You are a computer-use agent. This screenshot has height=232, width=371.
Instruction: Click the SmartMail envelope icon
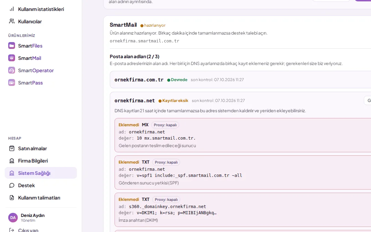[12, 58]
